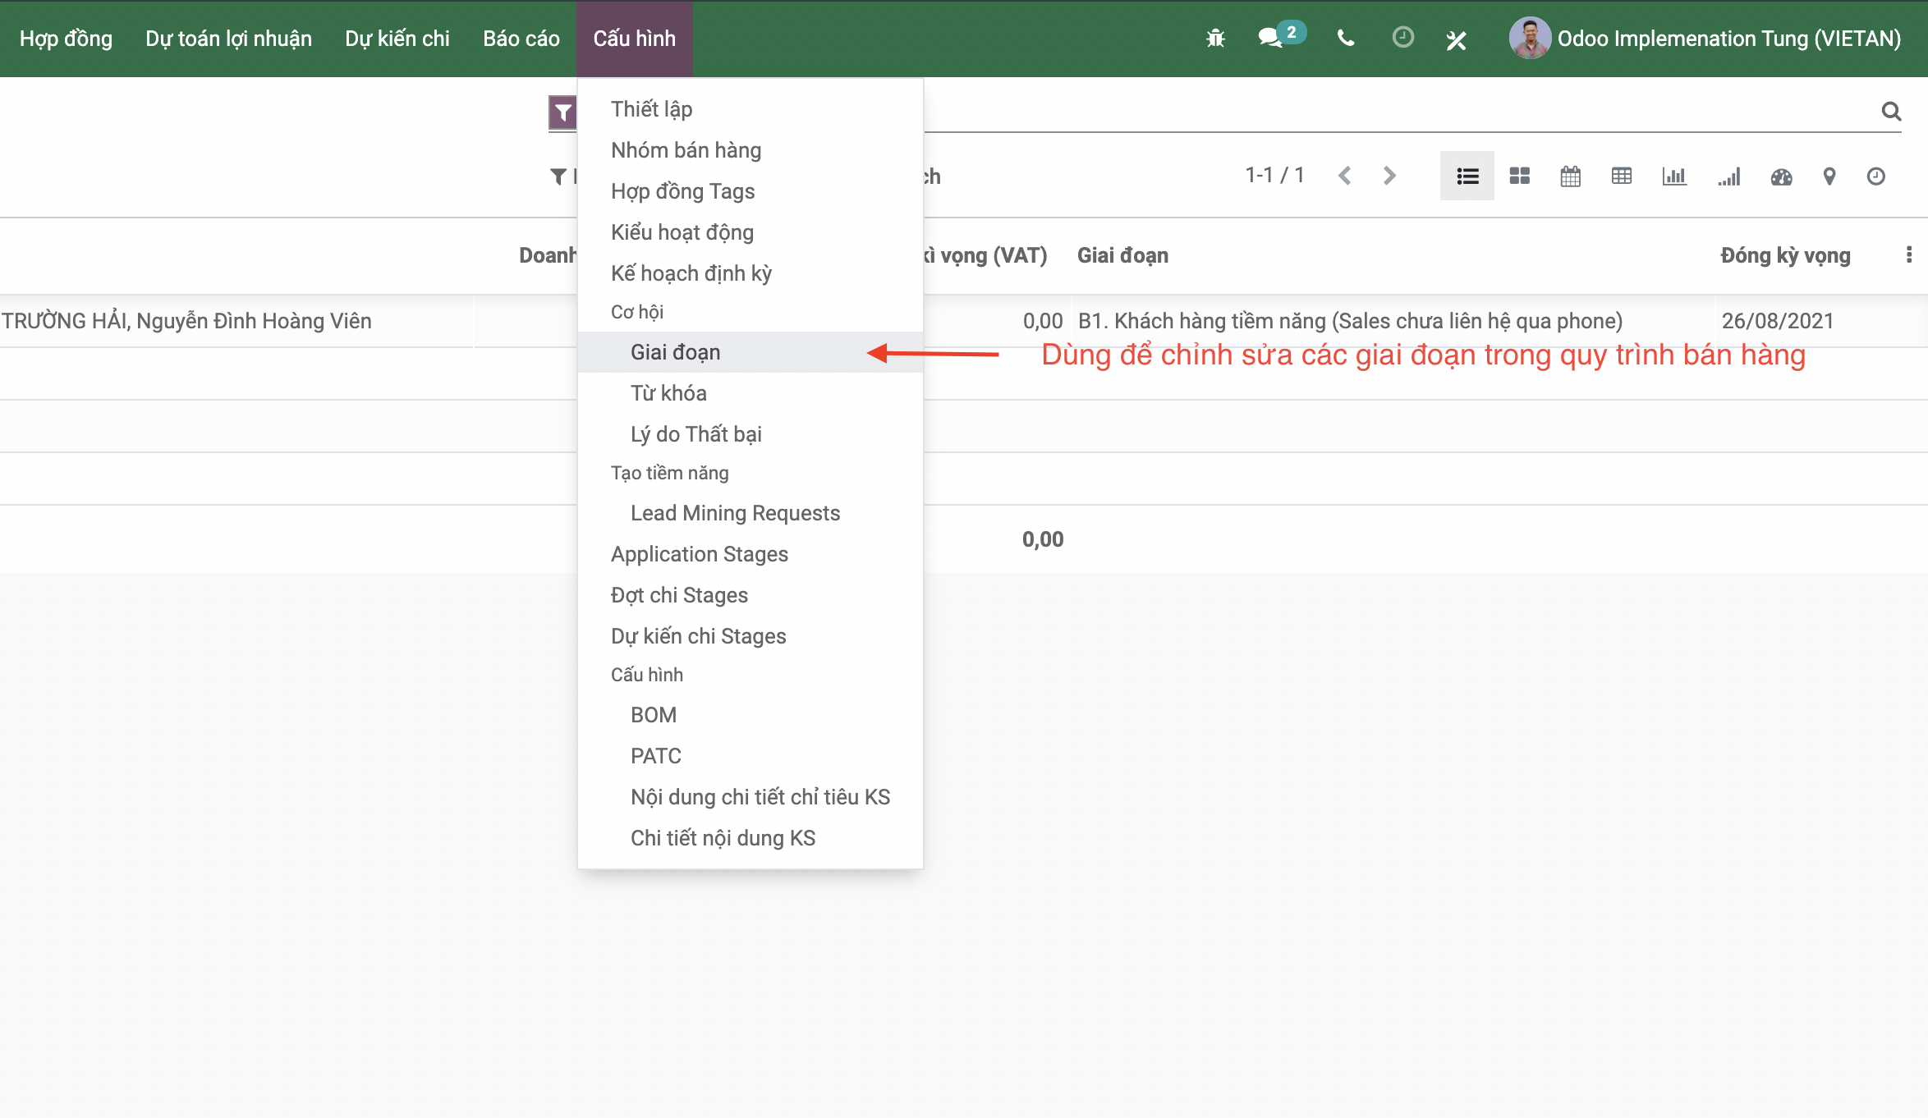The height and width of the screenshot is (1118, 1928).
Task: Click the bug debug icon
Action: tap(1215, 39)
